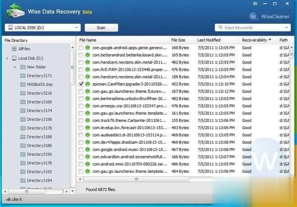The image size is (297, 207).
Task: Click the directory tree vertical scrollbar thumb
Action: [x=72, y=67]
